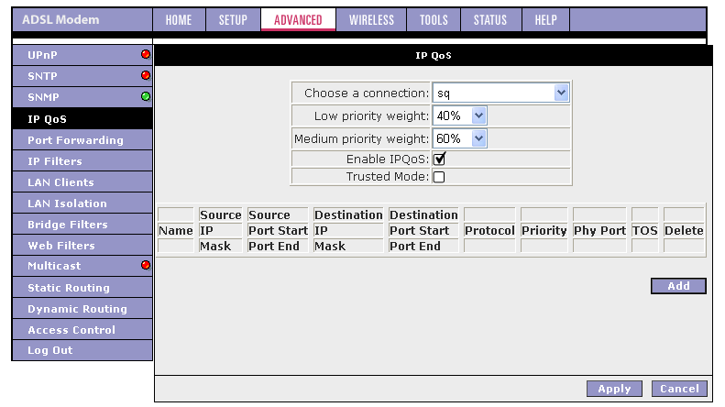Expand the Low priority weight dropdown
This screenshot has width=725, height=407.
[x=460, y=115]
